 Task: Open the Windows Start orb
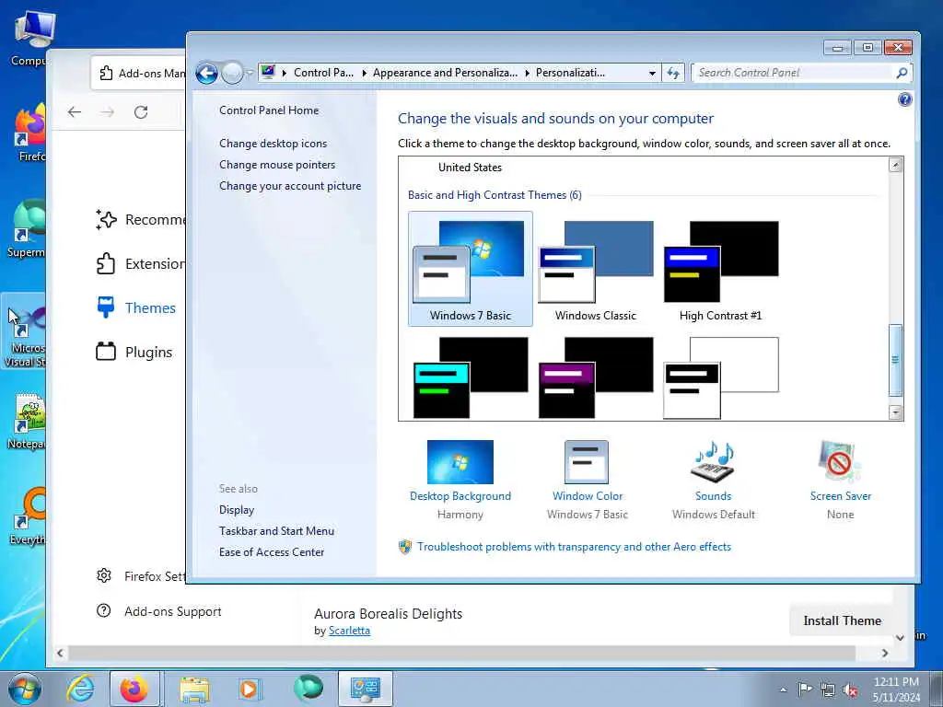(25, 689)
